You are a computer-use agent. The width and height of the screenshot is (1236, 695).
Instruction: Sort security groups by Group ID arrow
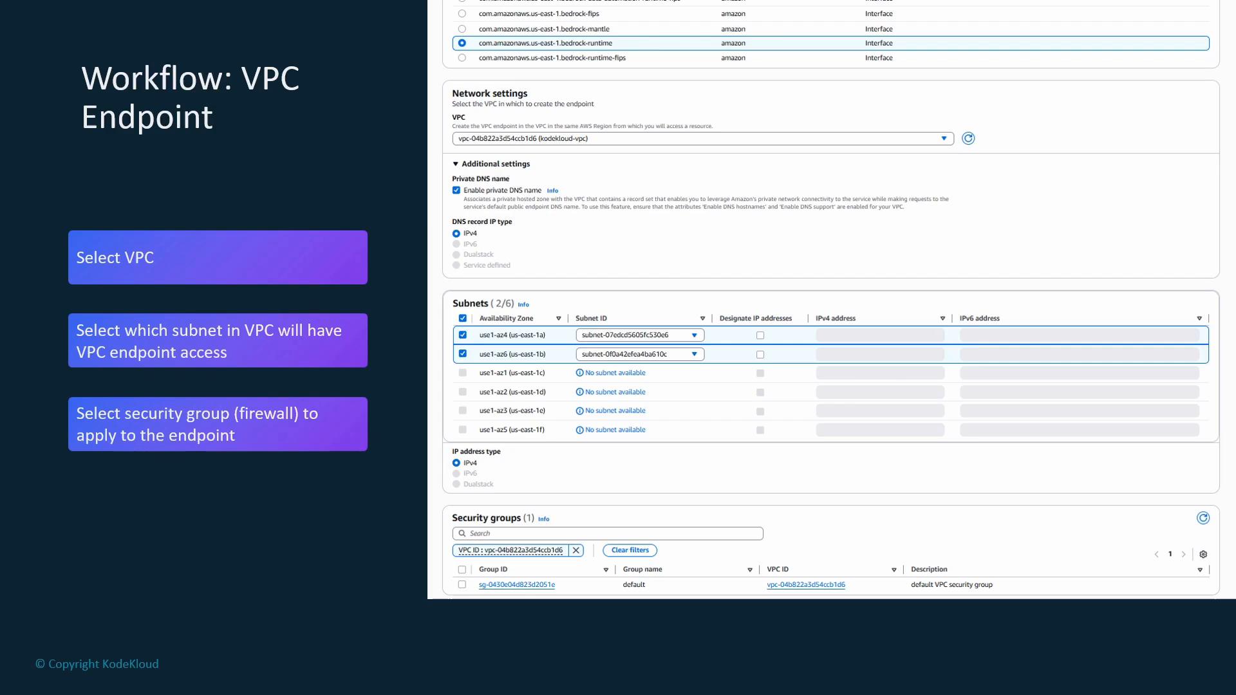606,570
